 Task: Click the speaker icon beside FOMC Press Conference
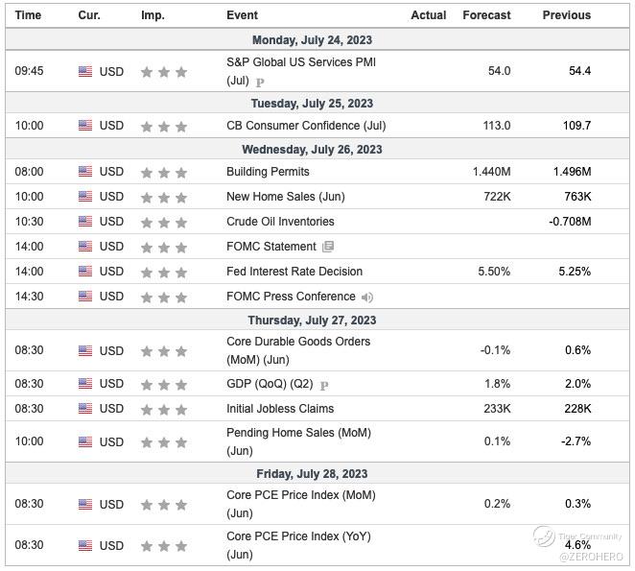click(x=367, y=297)
